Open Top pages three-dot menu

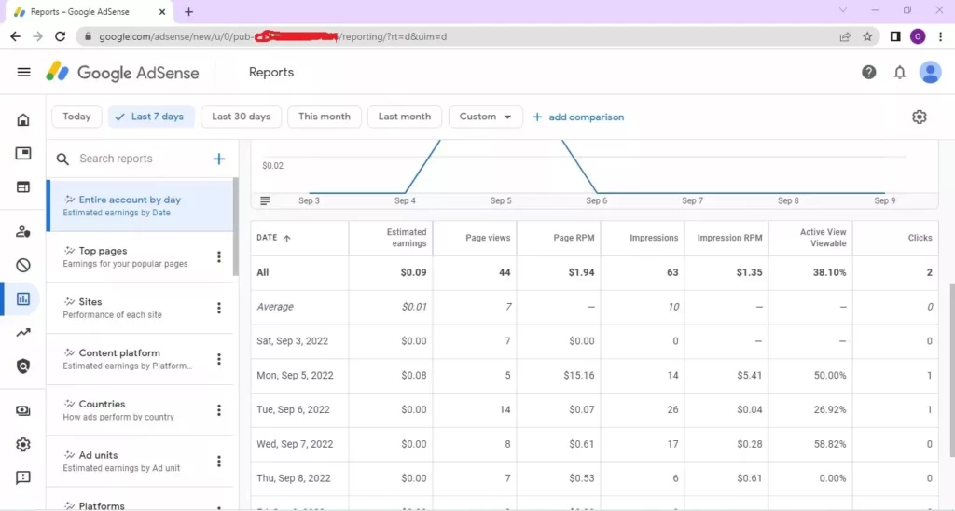(218, 257)
